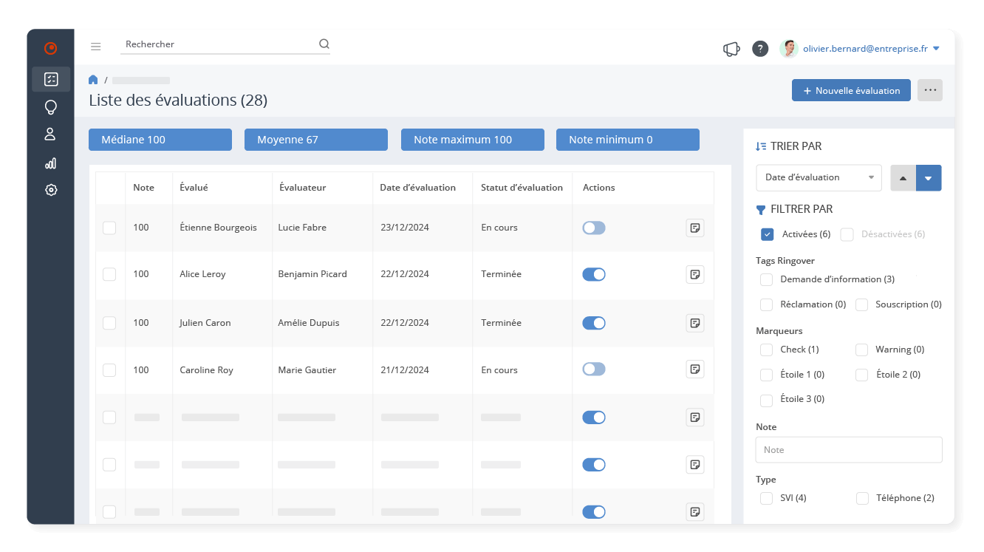
Task: Open the evaluations checklist sidebar icon
Action: [x=51, y=79]
